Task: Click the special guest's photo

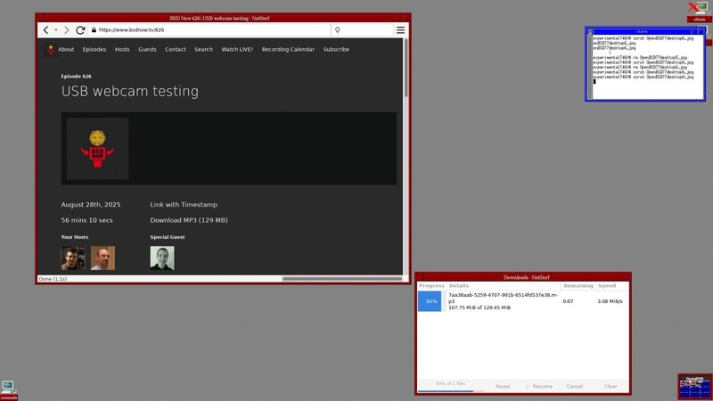Action: tap(162, 258)
